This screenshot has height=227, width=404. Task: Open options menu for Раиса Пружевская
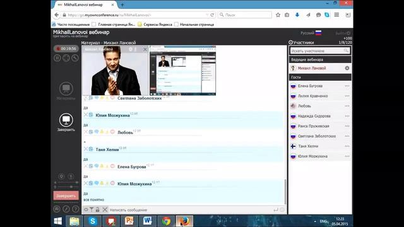tap(347, 126)
